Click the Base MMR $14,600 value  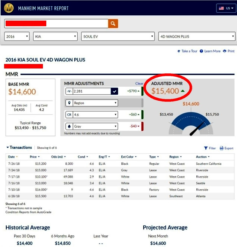pos(22,92)
